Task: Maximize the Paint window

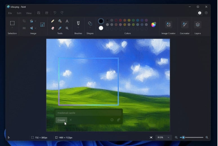Action: tap(198, 7)
